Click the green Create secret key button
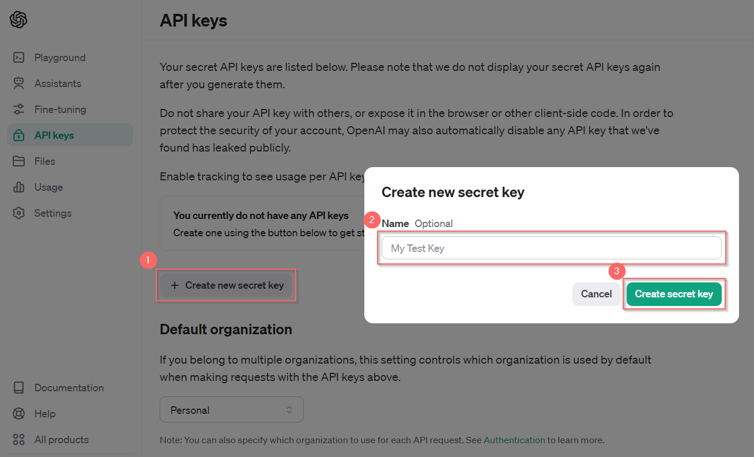Viewport: 754px width, 457px height. [674, 294]
